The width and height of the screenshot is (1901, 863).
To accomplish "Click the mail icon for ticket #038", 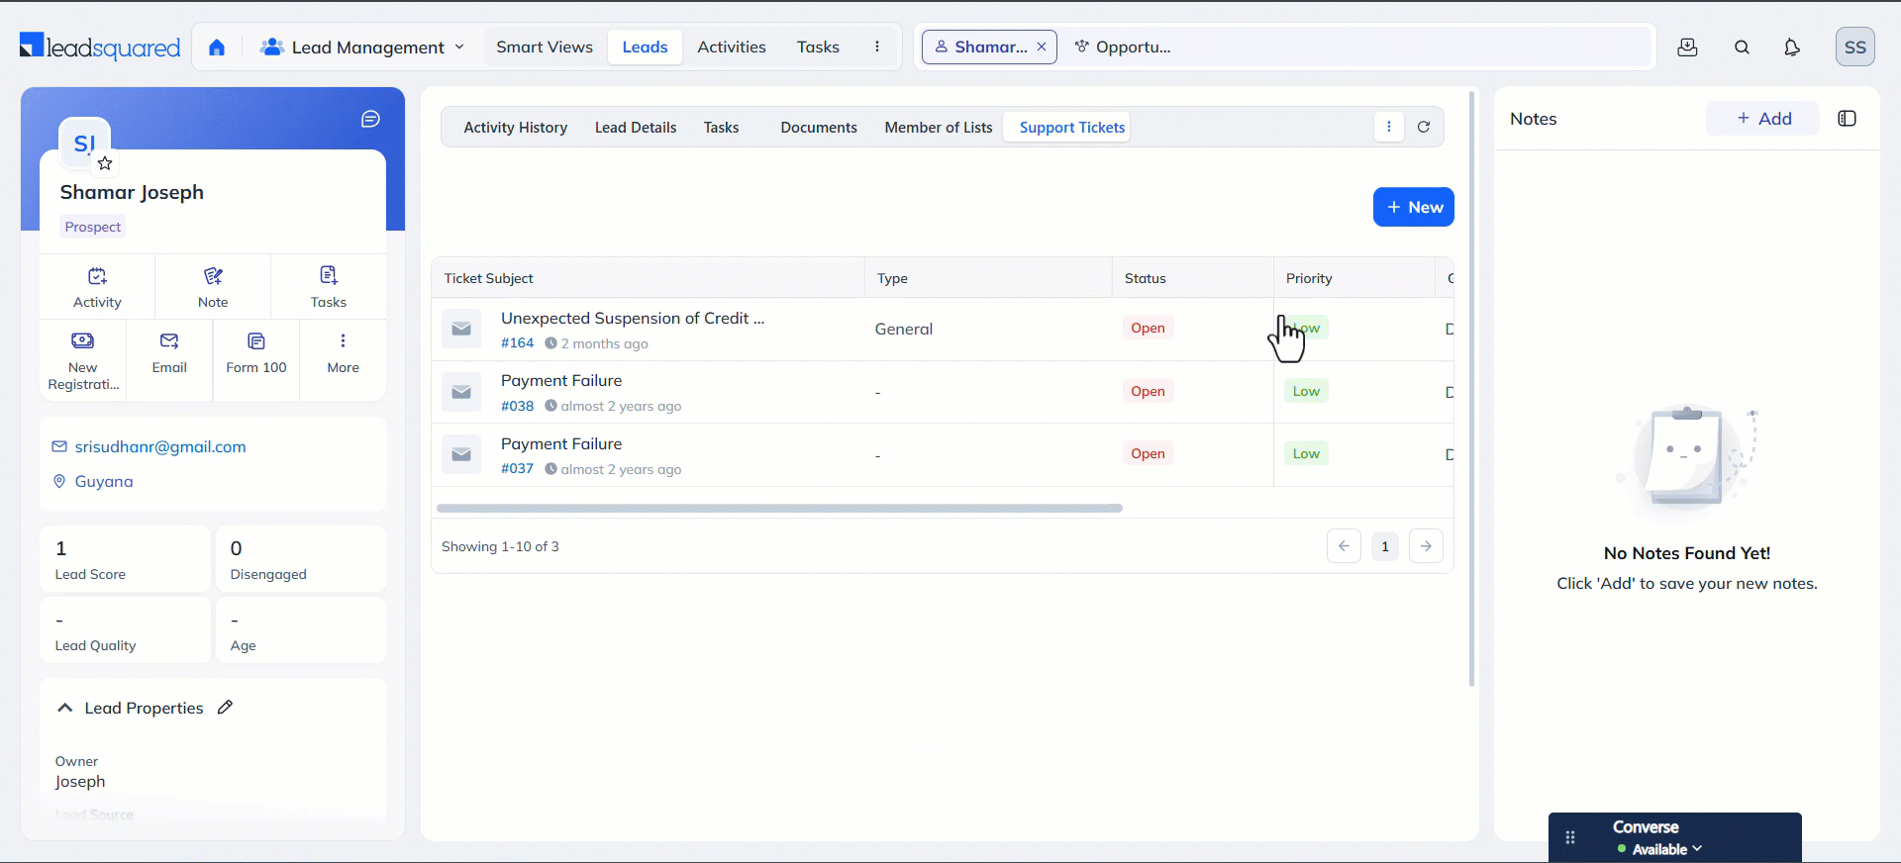I will (461, 392).
